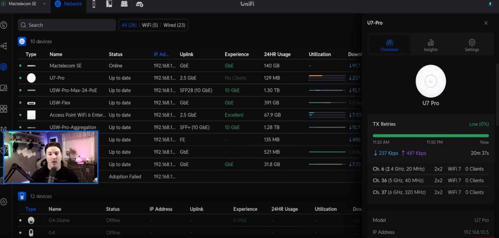Viewport: 499px width, 238px height.
Task: Click the U7 Pro device image in panel
Action: (431, 81)
